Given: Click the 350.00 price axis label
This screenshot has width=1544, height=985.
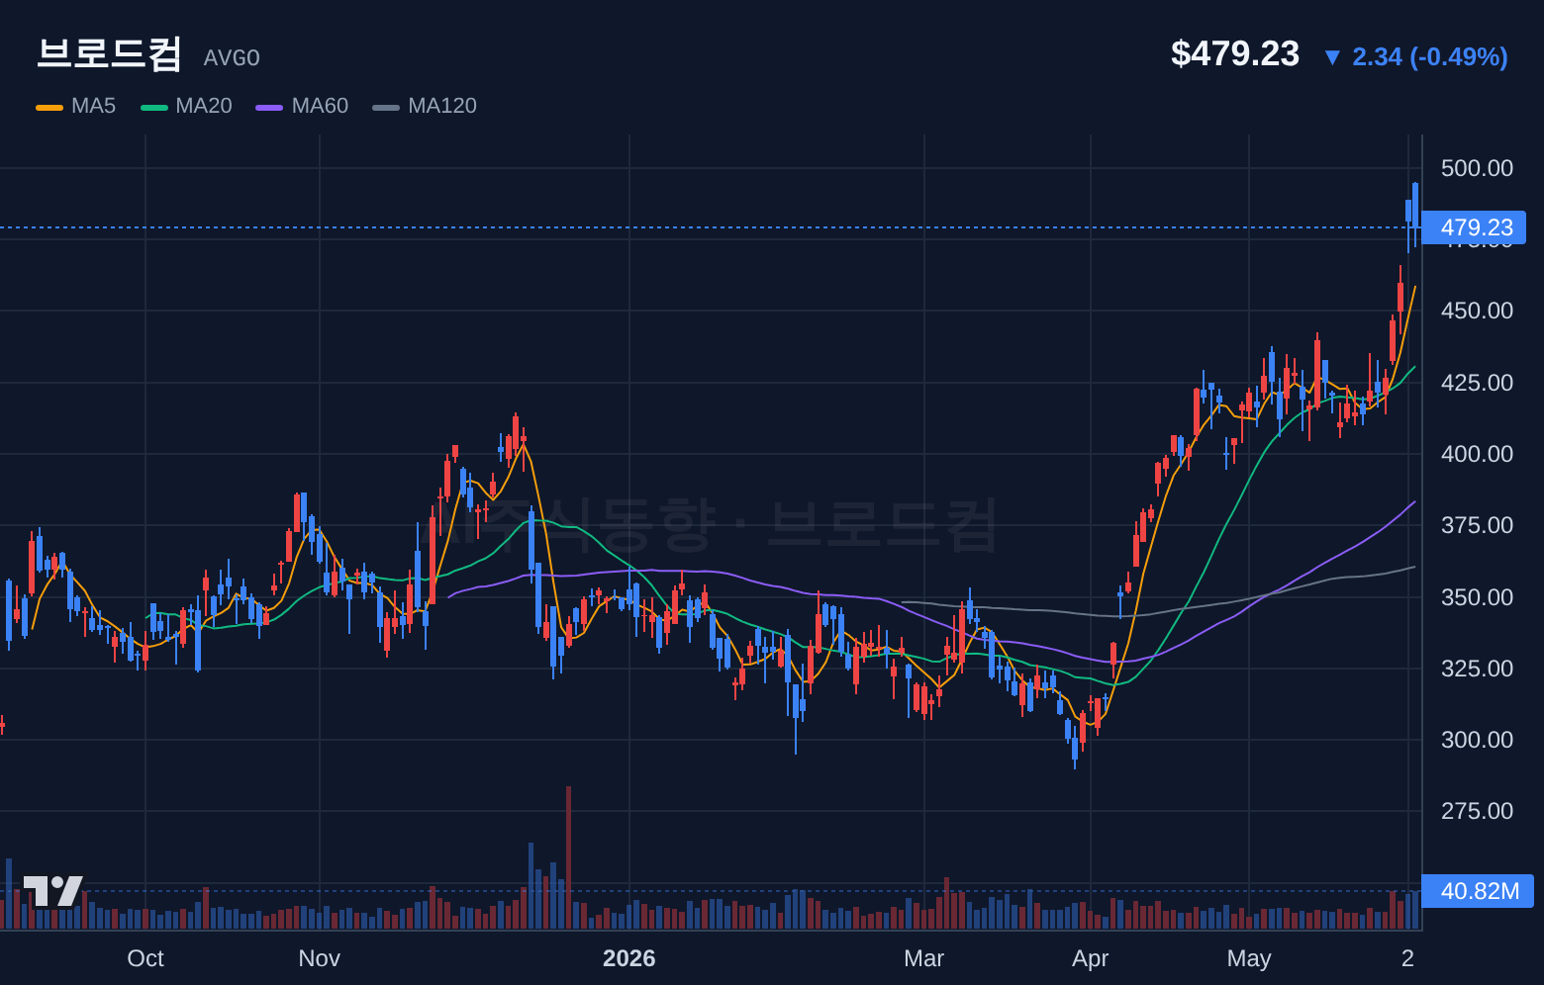Looking at the screenshot, I should 1477,597.
